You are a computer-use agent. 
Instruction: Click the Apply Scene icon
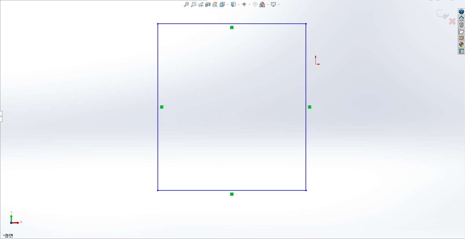[x=262, y=4]
